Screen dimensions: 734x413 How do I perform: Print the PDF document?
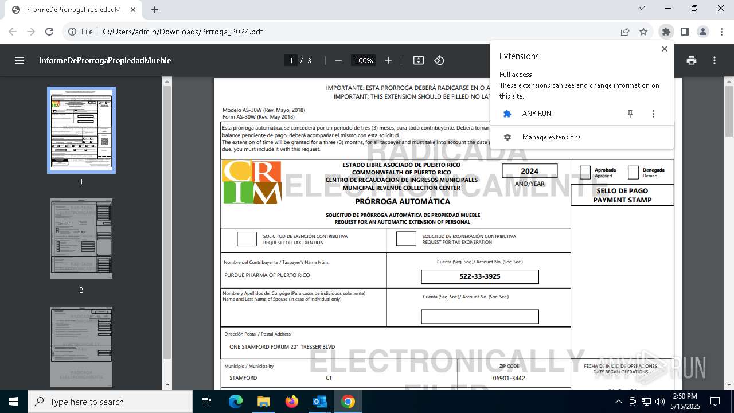692,60
